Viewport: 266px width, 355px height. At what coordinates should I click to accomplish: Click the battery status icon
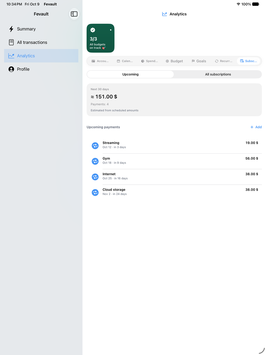coord(256,4)
